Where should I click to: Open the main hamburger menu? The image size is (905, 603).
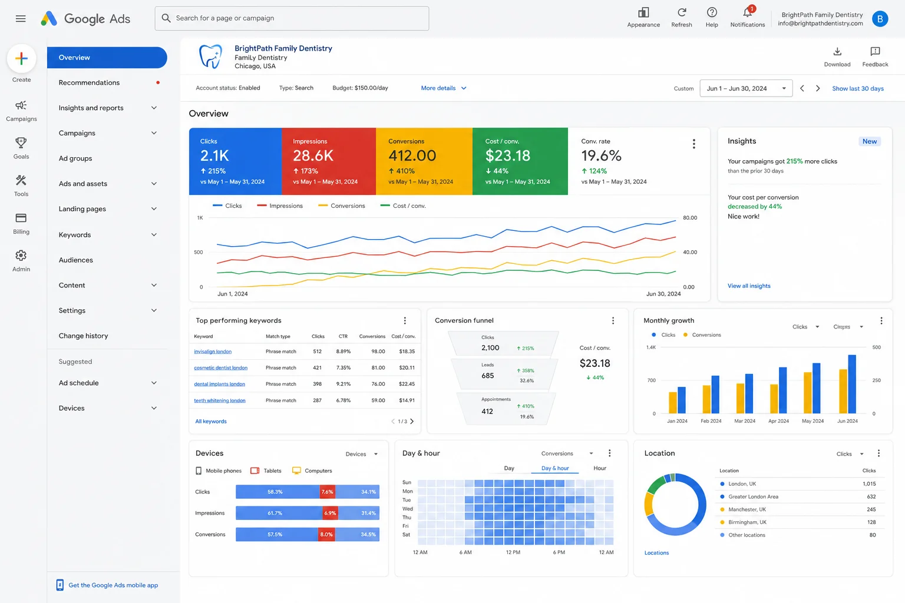pyautogui.click(x=21, y=18)
